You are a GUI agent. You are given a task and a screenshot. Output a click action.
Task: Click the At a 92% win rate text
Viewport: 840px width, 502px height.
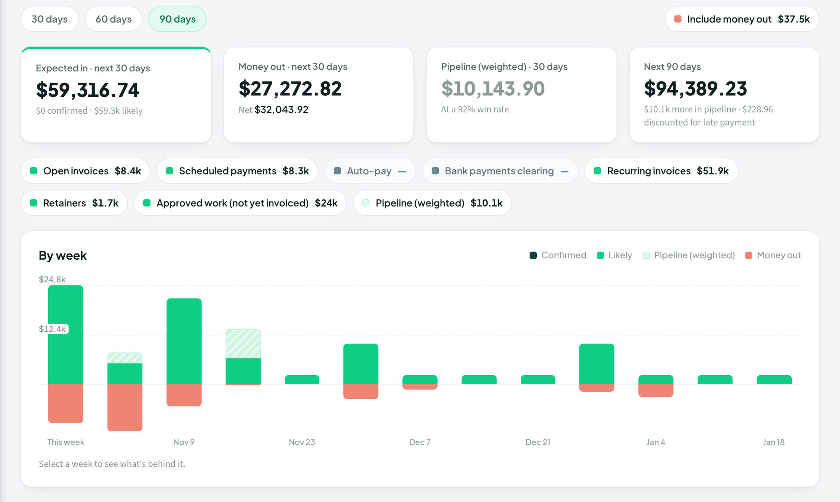click(x=475, y=110)
